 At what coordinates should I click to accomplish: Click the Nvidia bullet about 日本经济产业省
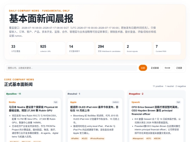pos(35,131)
